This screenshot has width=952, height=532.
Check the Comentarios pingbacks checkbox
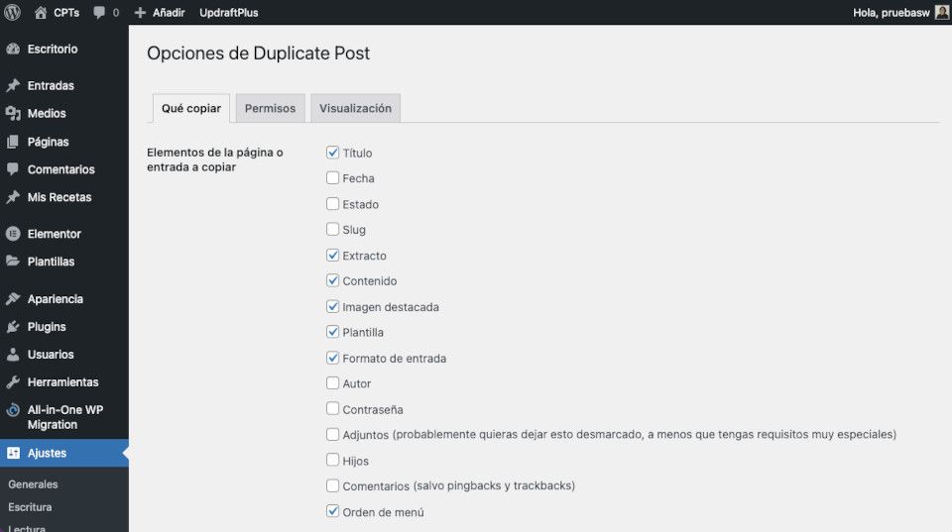pos(332,485)
